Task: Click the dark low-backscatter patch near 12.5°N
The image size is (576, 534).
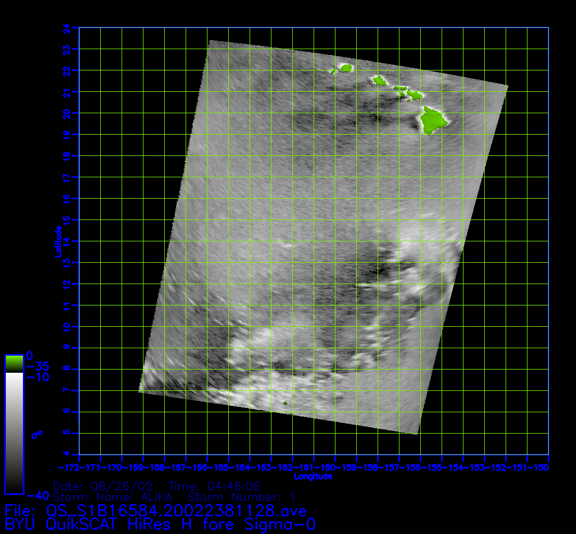Action: (x=380, y=271)
